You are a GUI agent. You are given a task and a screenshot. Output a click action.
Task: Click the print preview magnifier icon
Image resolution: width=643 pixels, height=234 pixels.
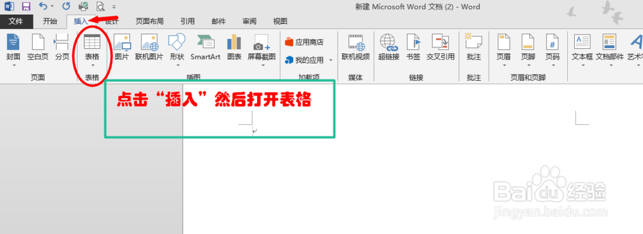coord(100,6)
